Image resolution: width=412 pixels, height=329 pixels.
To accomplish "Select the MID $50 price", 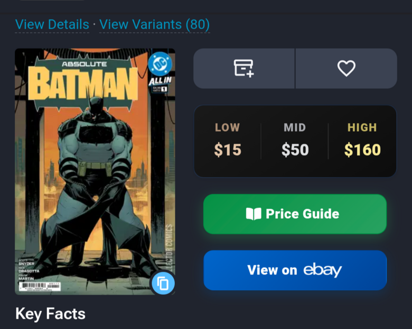I will [x=295, y=141].
